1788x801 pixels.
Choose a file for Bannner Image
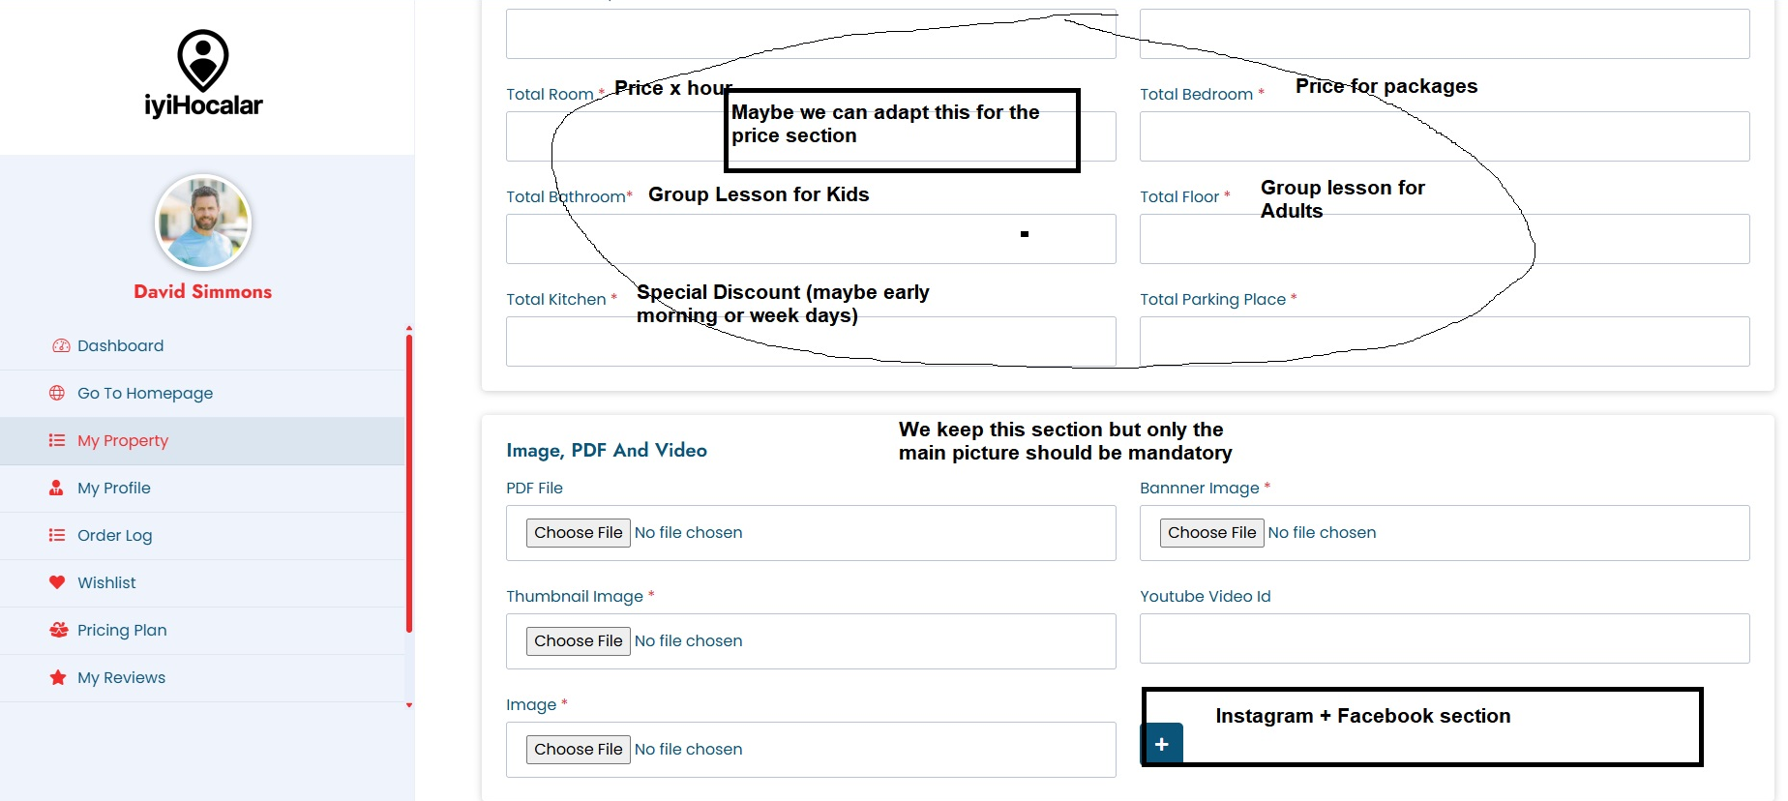point(1211,533)
